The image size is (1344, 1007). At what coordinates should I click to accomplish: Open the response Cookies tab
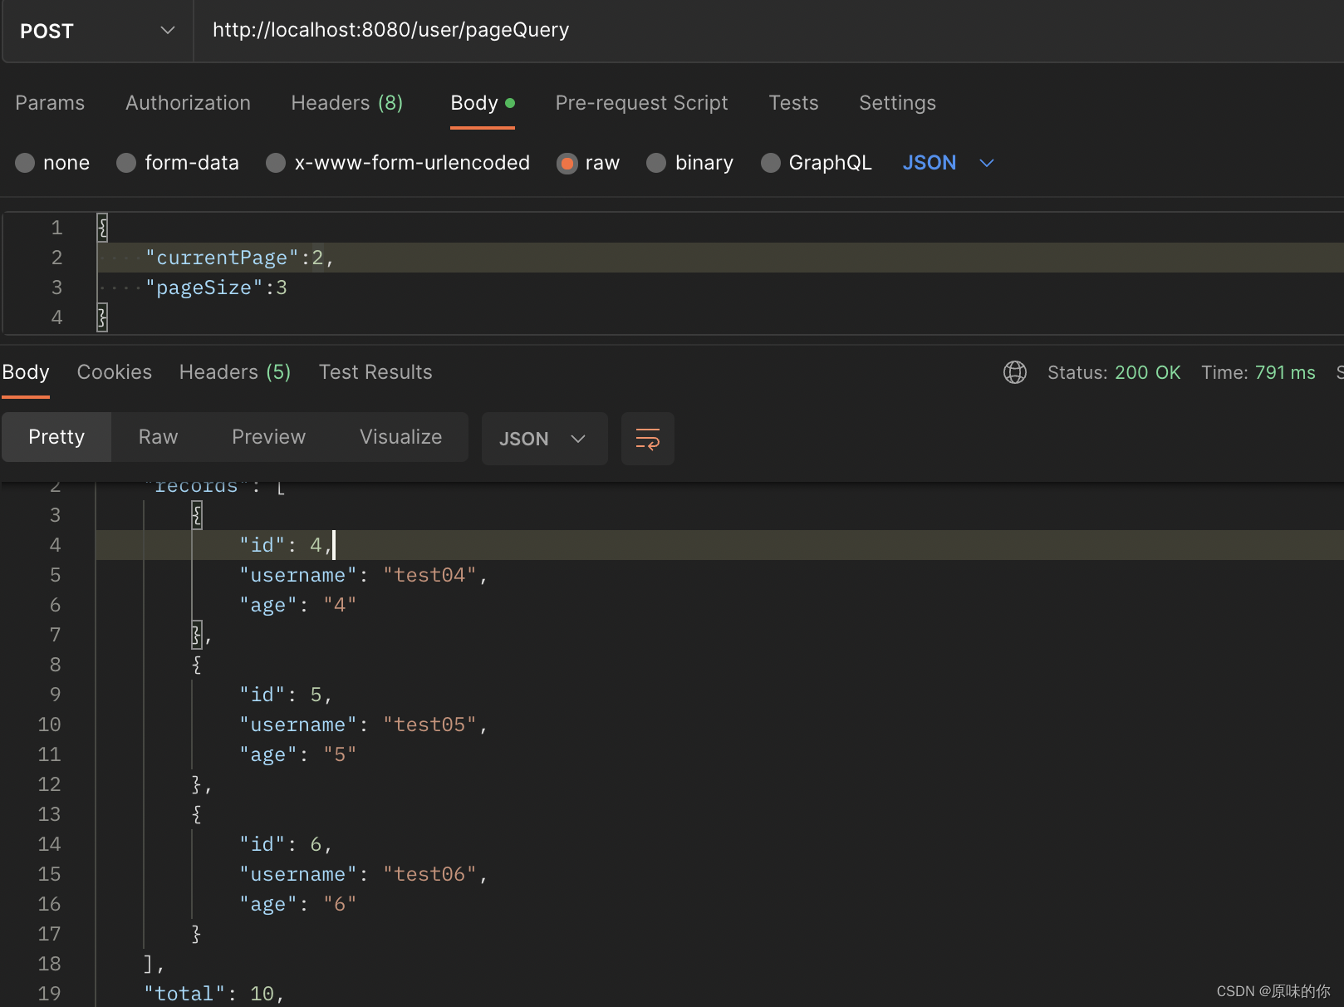point(115,372)
